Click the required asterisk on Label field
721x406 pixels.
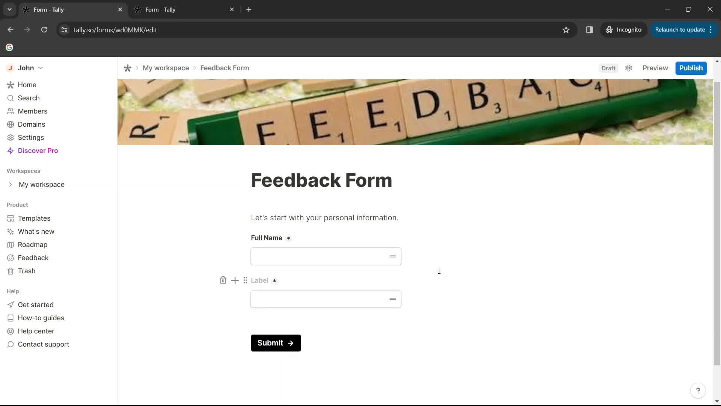pos(275,280)
